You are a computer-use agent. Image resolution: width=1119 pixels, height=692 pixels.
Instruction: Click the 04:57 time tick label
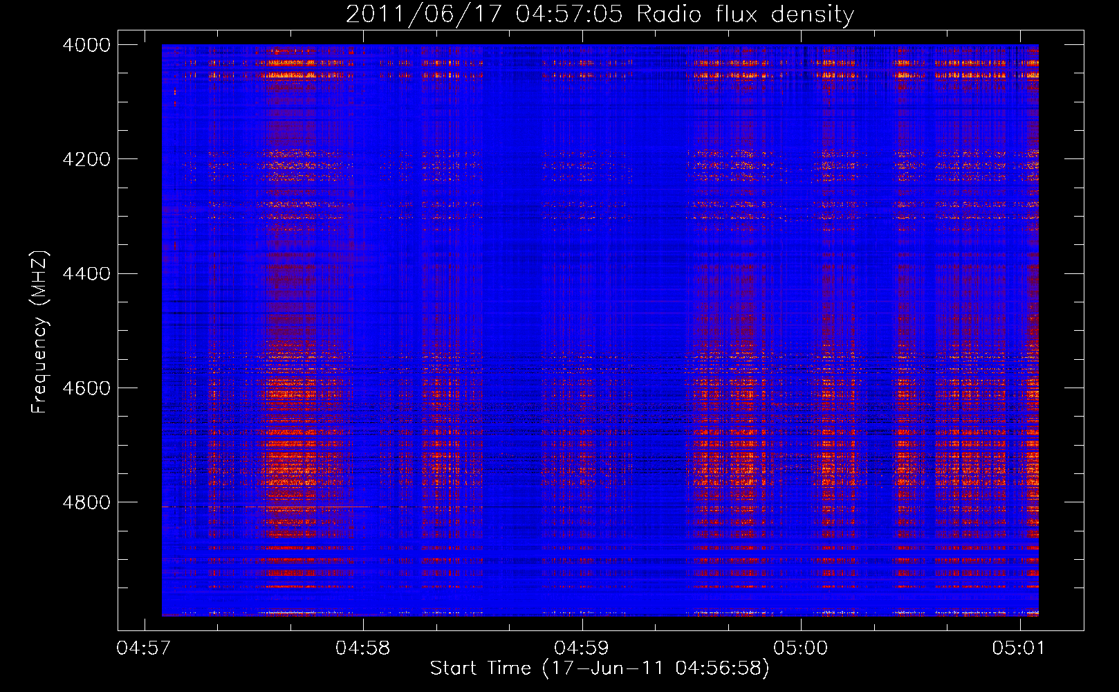[145, 648]
